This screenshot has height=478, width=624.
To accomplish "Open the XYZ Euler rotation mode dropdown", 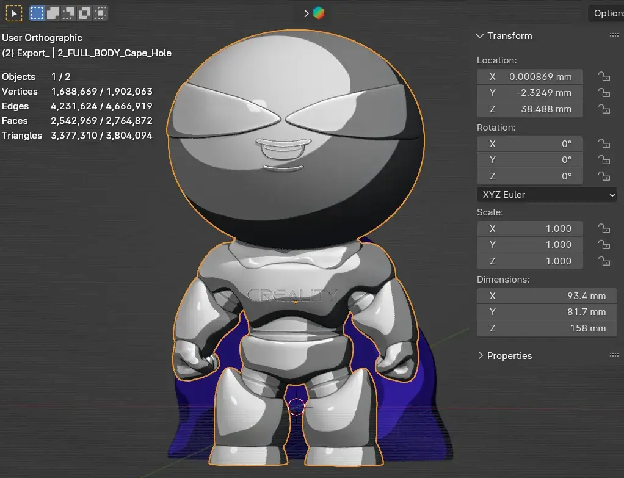I will point(546,195).
